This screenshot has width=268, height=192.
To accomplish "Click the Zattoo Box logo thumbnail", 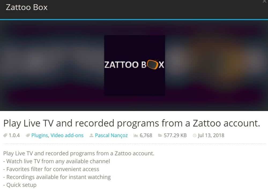I will (135, 65).
